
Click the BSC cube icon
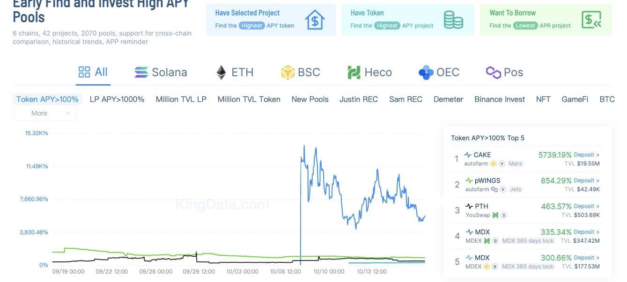pos(288,72)
